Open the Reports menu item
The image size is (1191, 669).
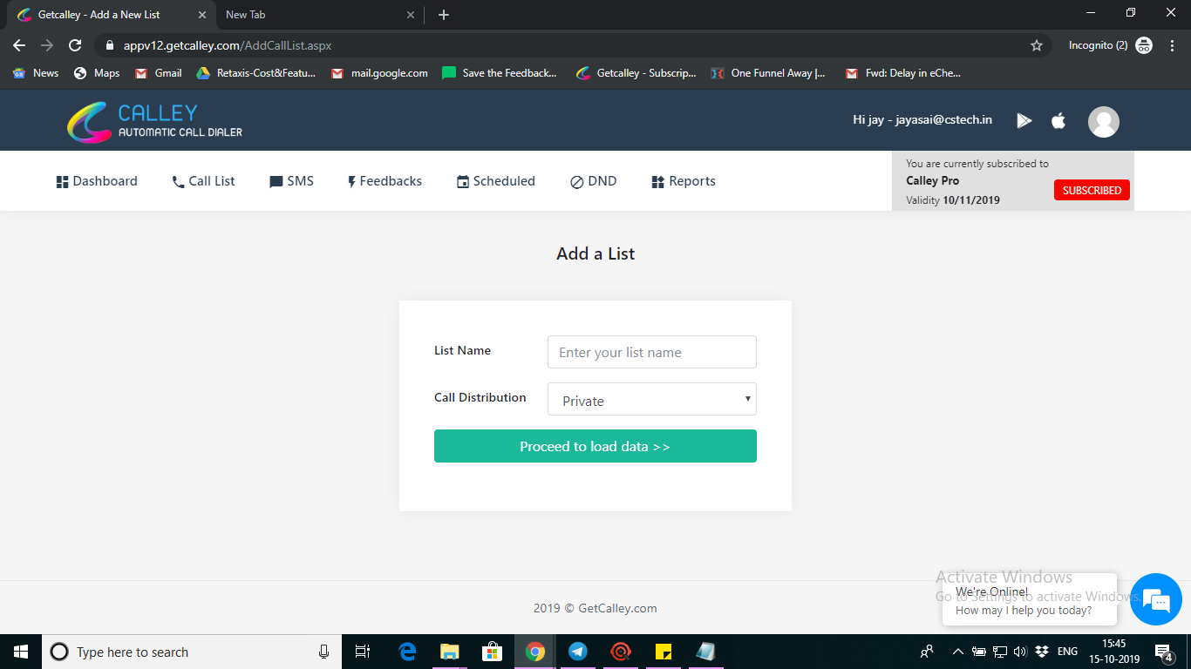pos(684,181)
